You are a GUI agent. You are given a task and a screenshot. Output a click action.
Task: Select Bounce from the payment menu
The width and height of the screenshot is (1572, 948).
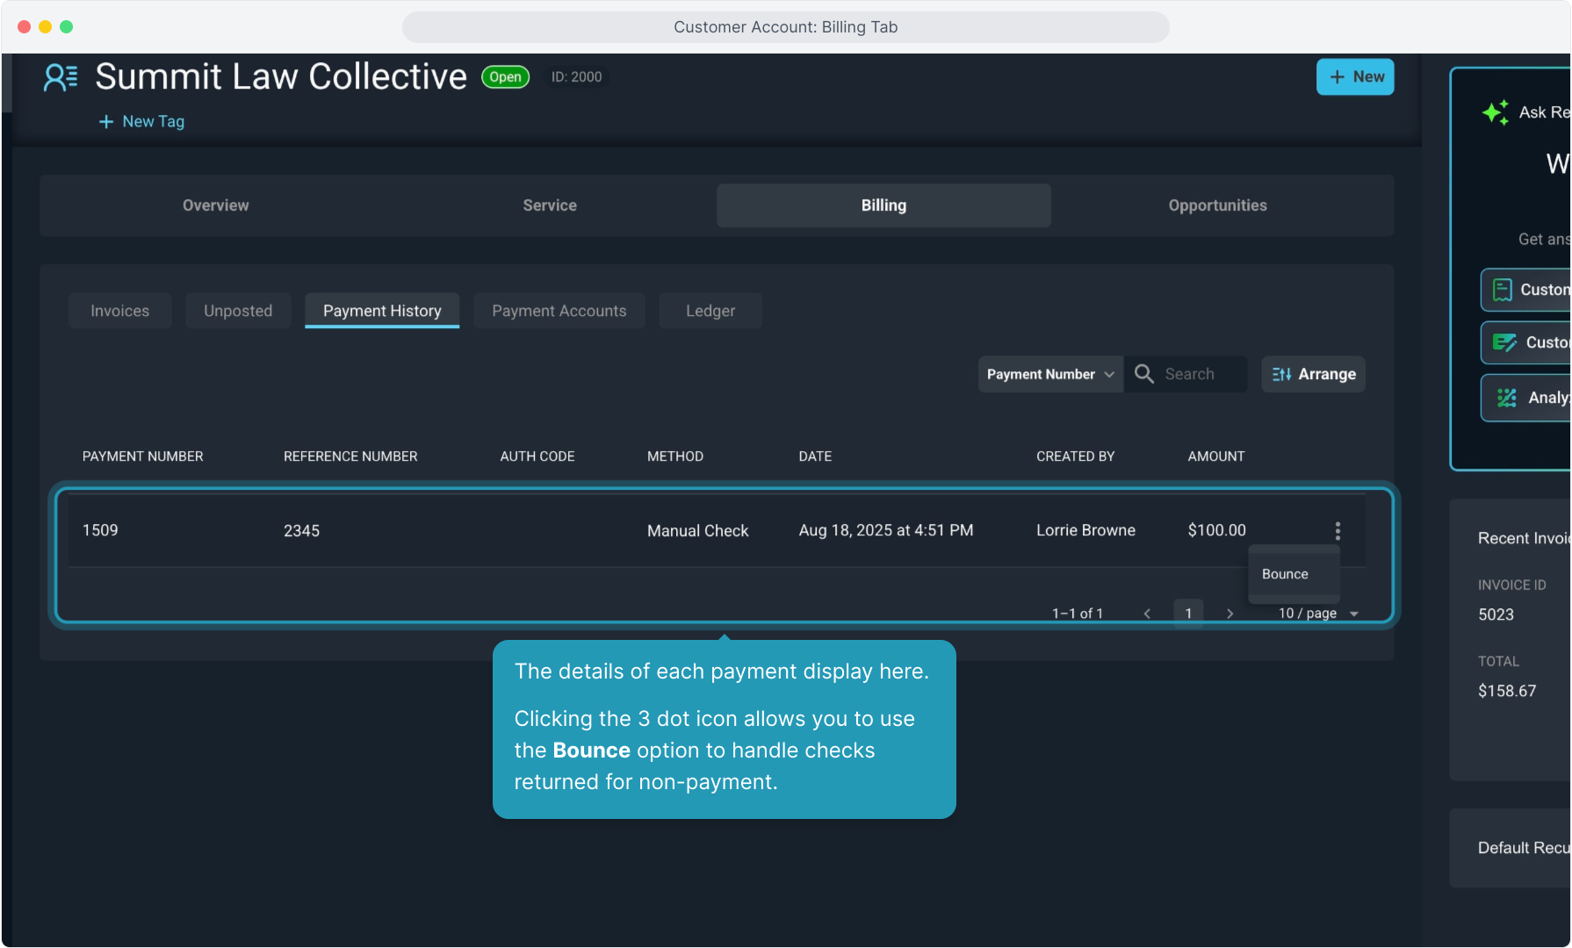coord(1285,574)
